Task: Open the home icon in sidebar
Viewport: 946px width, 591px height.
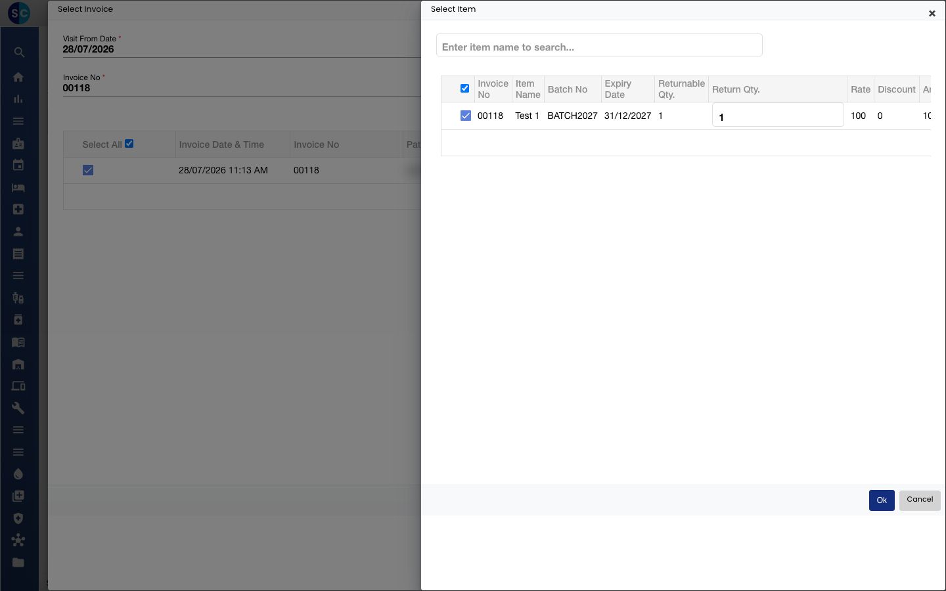Action: pyautogui.click(x=18, y=77)
